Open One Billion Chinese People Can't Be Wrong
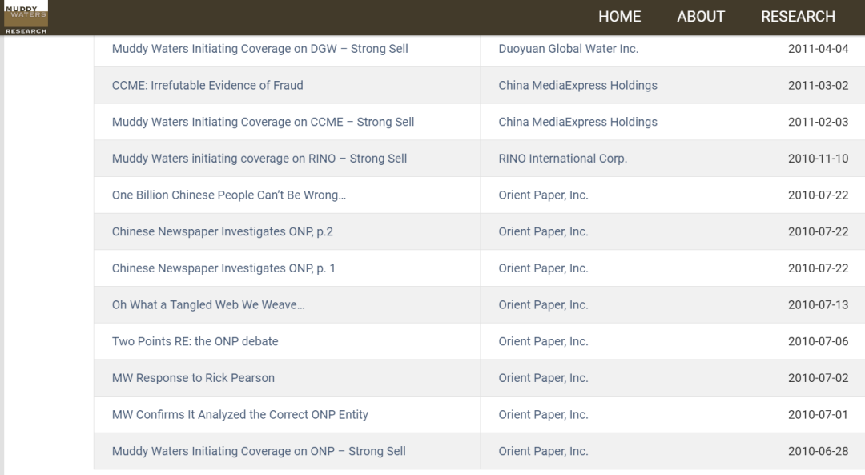Screen dimensions: 865x475 (229, 195)
